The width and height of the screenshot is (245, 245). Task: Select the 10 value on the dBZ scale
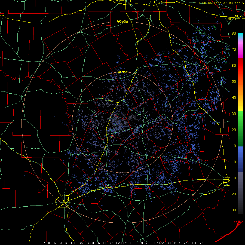pos(234,146)
